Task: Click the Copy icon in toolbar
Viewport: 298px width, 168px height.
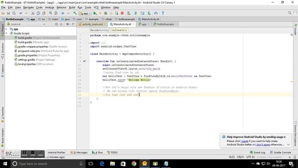Action: (x=38, y=13)
